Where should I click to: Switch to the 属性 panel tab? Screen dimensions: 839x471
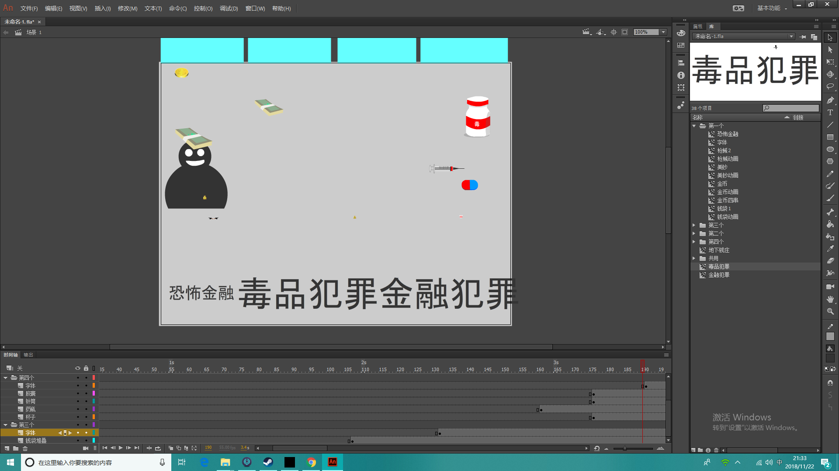pyautogui.click(x=698, y=27)
